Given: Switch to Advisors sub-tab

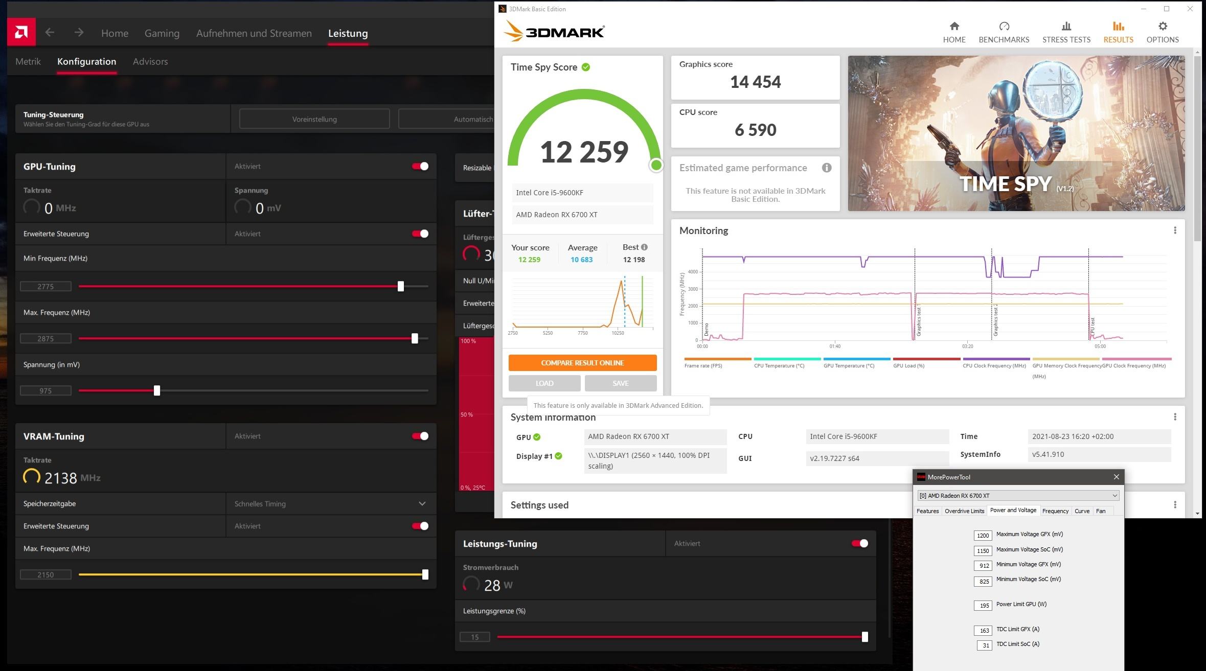Looking at the screenshot, I should coord(150,61).
